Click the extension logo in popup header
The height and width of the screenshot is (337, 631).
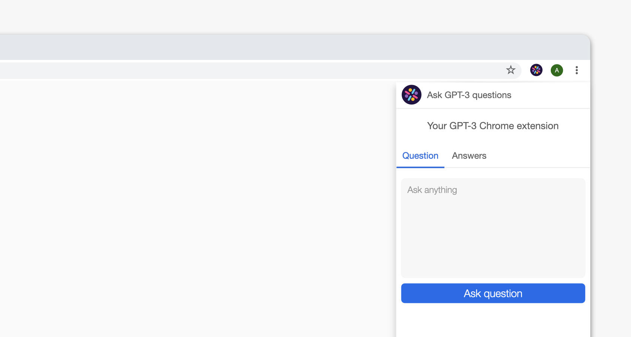tap(411, 95)
